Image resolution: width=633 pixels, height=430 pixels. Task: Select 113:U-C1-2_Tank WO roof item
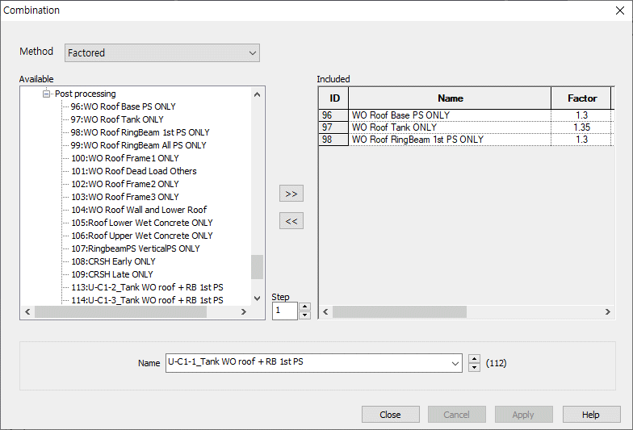(x=147, y=287)
